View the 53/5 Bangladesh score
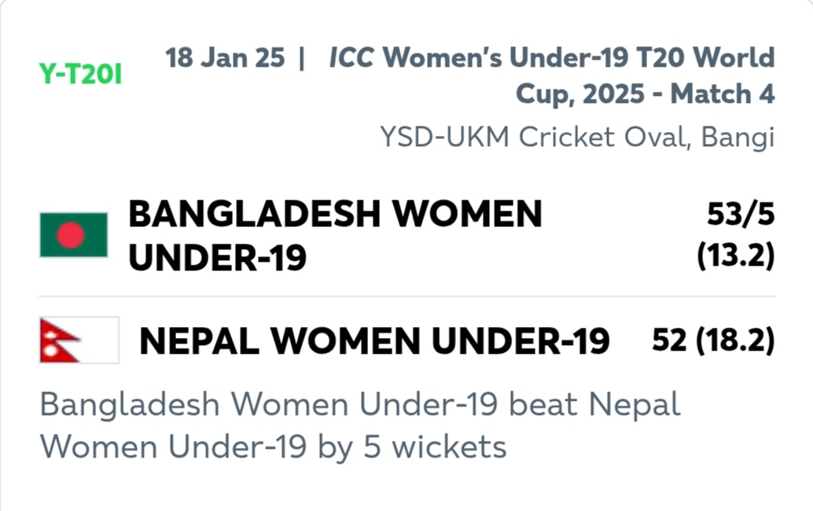813x511 pixels. point(741,214)
